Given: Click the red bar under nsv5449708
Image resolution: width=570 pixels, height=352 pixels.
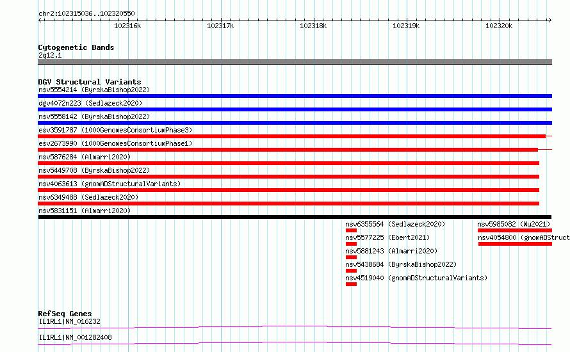Looking at the screenshot, I should [288, 177].
